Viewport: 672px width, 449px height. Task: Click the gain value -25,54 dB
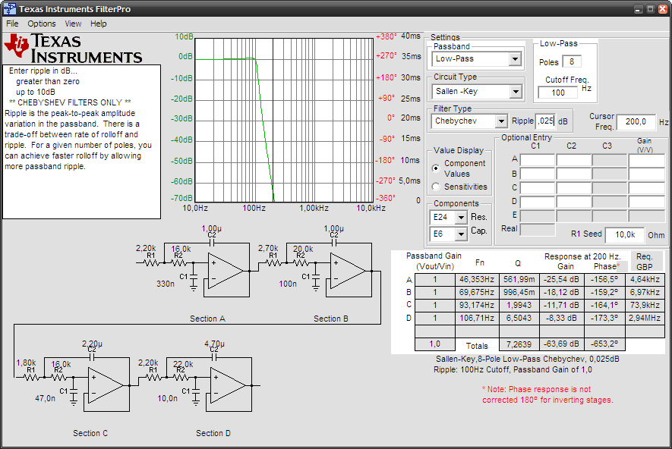(561, 280)
